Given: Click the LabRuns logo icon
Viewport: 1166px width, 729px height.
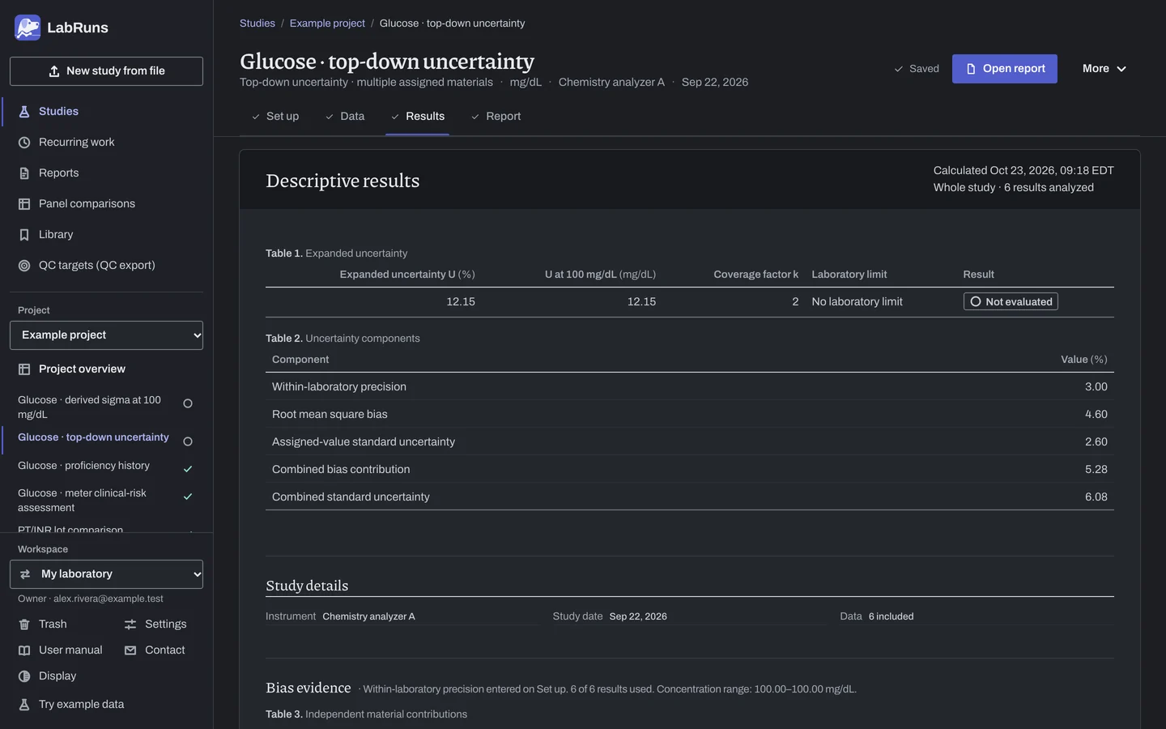Looking at the screenshot, I should click(x=28, y=28).
